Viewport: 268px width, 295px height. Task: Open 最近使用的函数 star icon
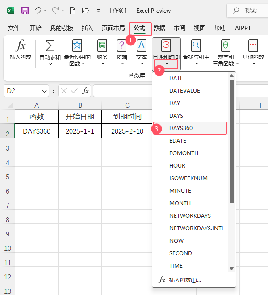(x=77, y=46)
